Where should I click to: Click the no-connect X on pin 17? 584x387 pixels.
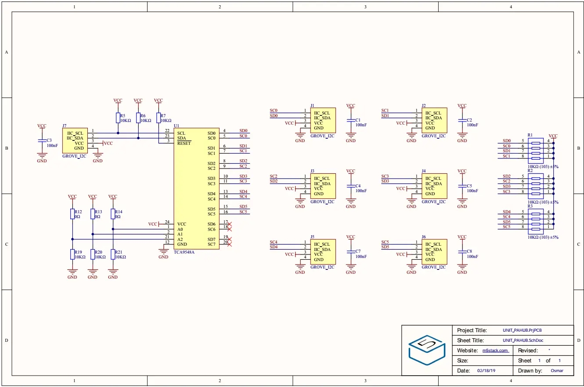[229, 224]
